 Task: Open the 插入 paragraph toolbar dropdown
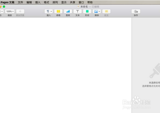click(49, 11)
